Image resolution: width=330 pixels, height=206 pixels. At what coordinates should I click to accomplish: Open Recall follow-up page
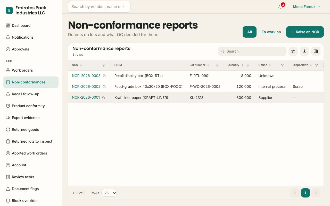tap(31, 94)
